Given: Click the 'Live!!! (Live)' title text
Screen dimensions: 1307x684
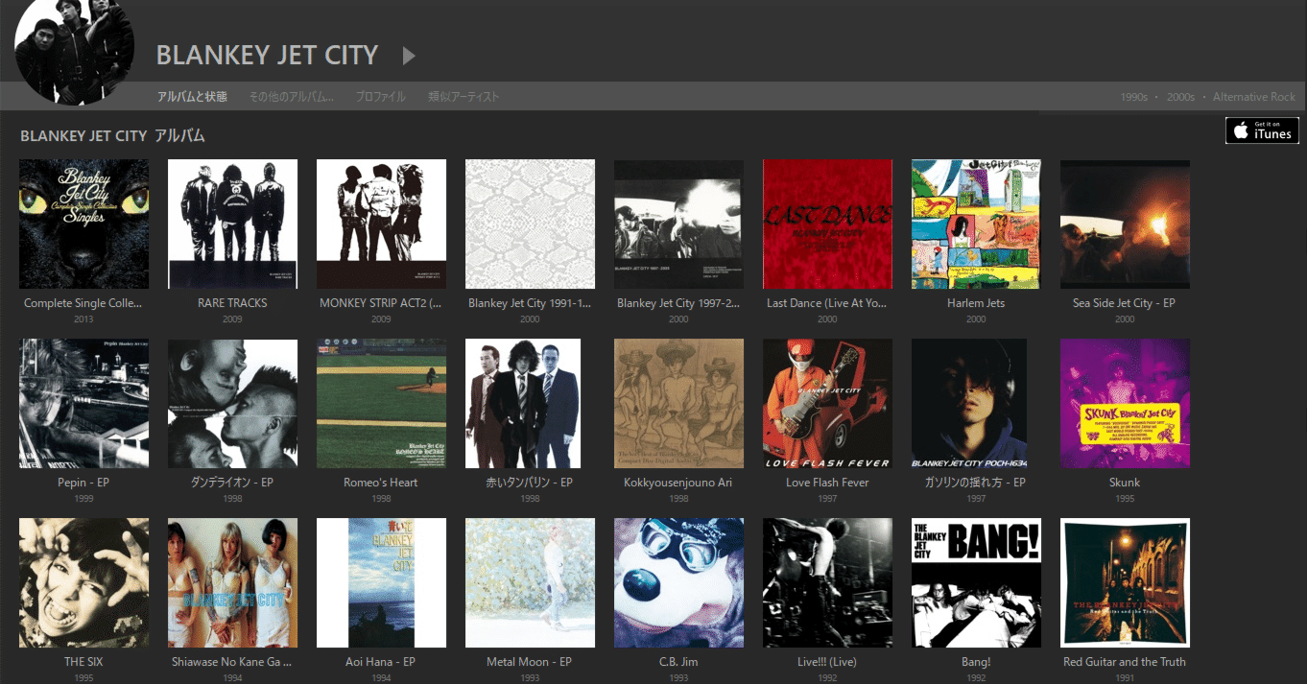Looking at the screenshot, I should 827,662.
